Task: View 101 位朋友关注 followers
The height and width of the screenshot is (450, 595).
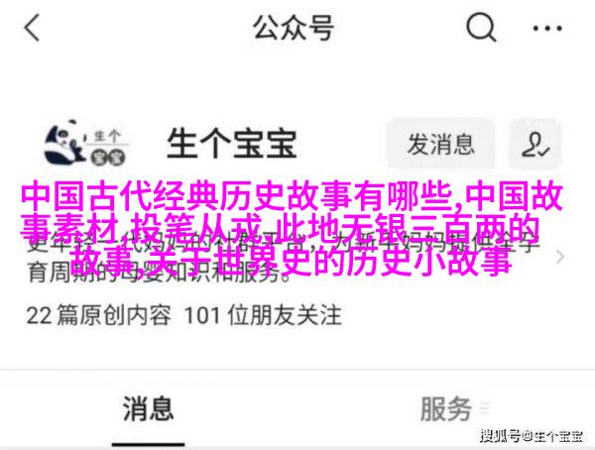Action: click(263, 315)
